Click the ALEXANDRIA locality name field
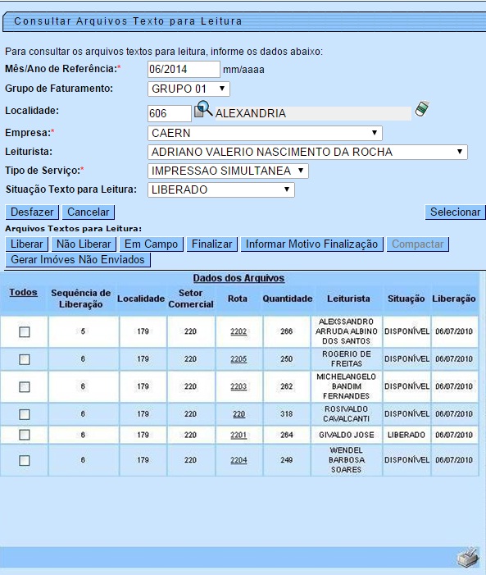The width and height of the screenshot is (486, 575). point(313,113)
